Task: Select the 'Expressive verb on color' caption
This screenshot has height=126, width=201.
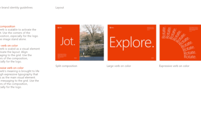Action: 174,66
